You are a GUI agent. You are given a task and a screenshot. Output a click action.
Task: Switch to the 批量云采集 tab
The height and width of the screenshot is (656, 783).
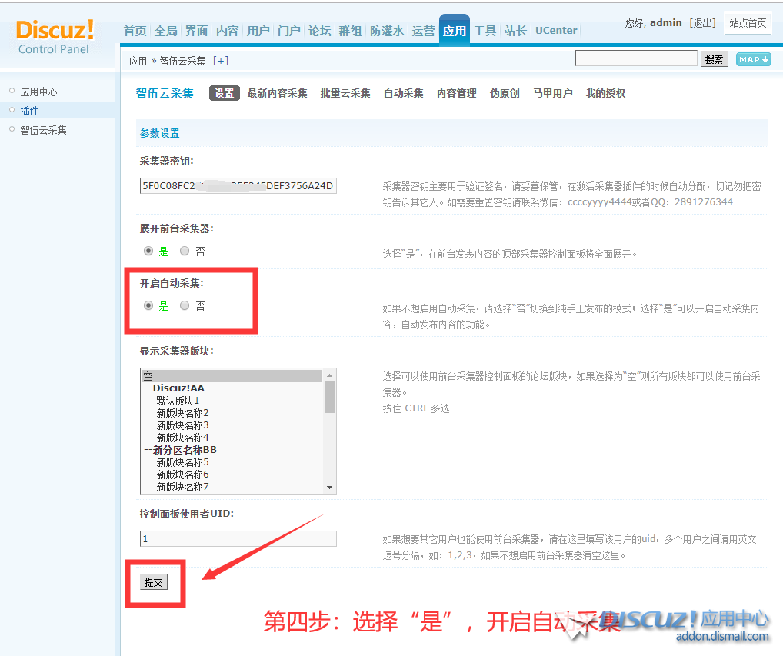pyautogui.click(x=345, y=93)
